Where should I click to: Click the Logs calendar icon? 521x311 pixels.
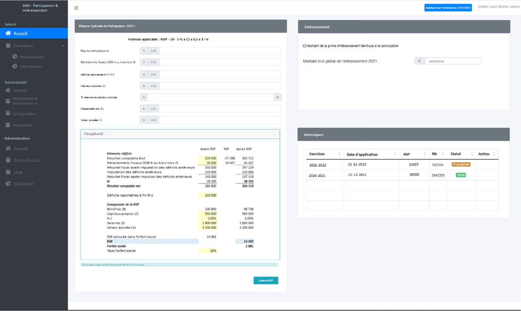point(8,172)
